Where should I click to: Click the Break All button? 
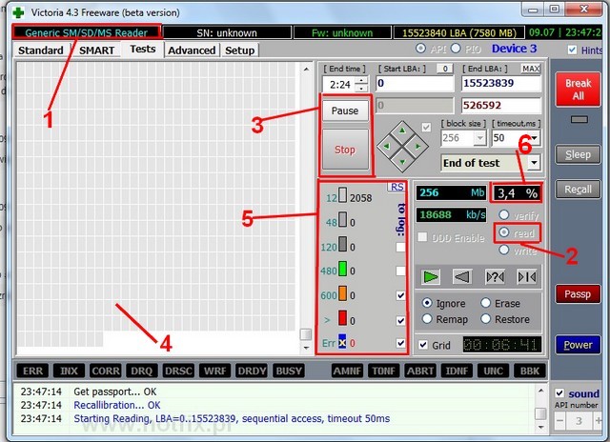point(578,91)
